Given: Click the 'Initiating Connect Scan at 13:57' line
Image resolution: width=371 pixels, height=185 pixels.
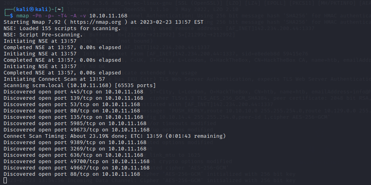Looking at the screenshot, I should click(54, 79).
